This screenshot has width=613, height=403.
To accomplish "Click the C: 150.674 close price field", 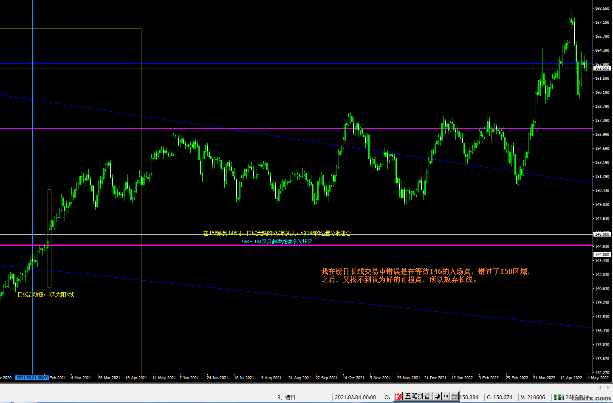I will [500, 397].
